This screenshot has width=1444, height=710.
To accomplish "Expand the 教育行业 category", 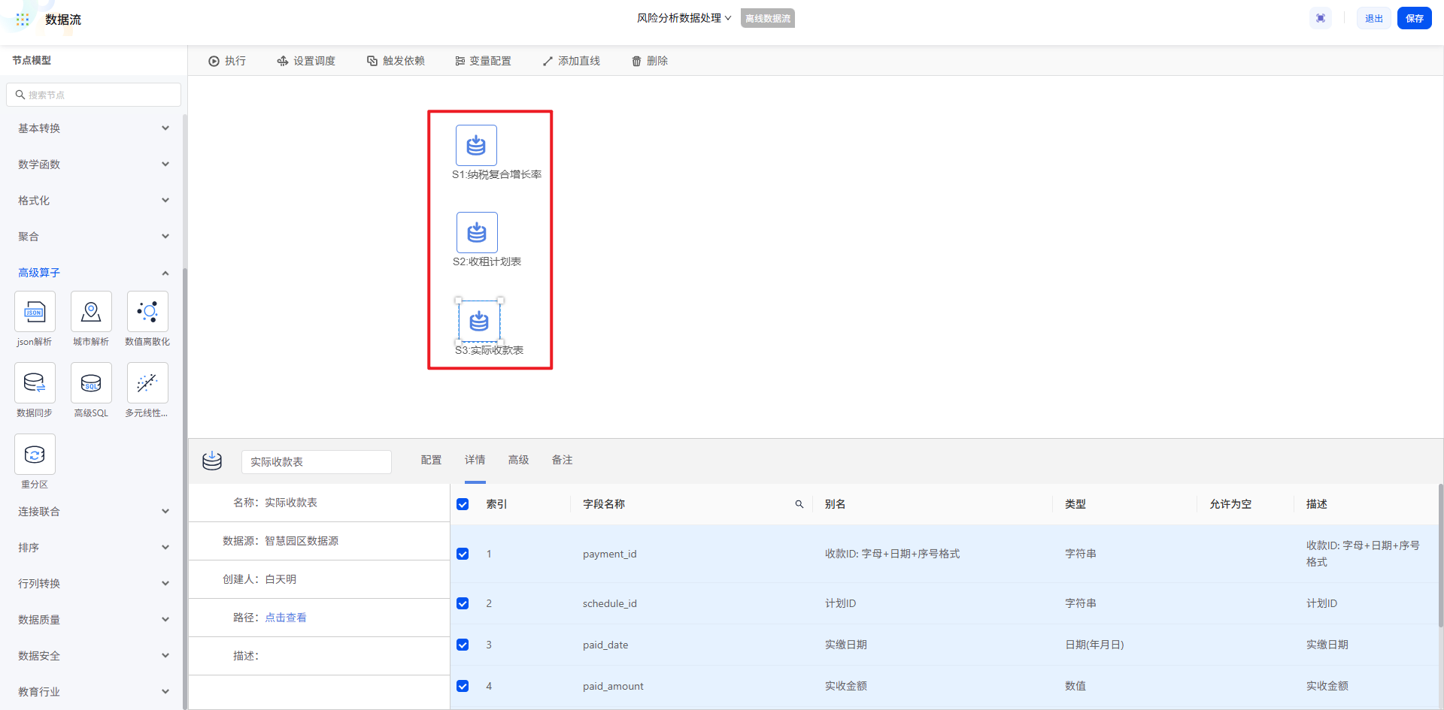I will (93, 692).
